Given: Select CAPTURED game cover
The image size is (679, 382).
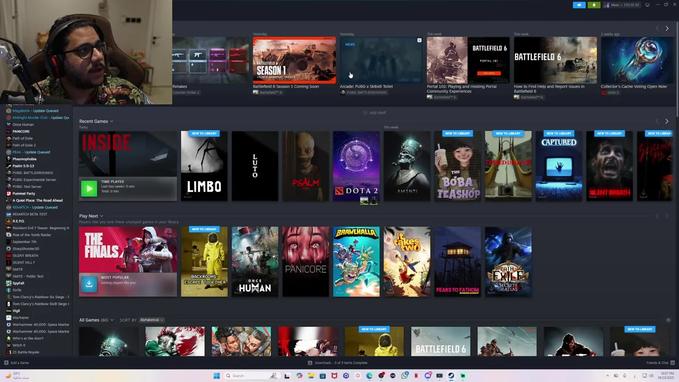Looking at the screenshot, I should pos(559,166).
